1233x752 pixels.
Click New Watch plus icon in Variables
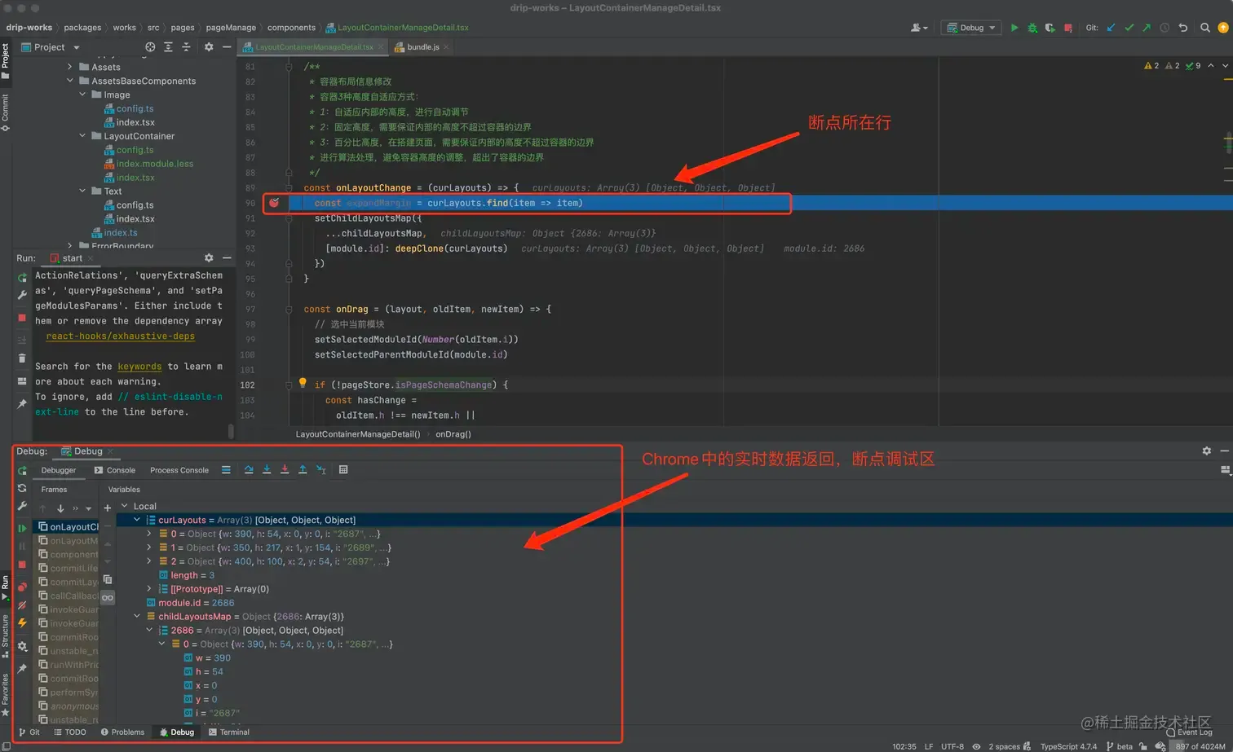coord(107,508)
